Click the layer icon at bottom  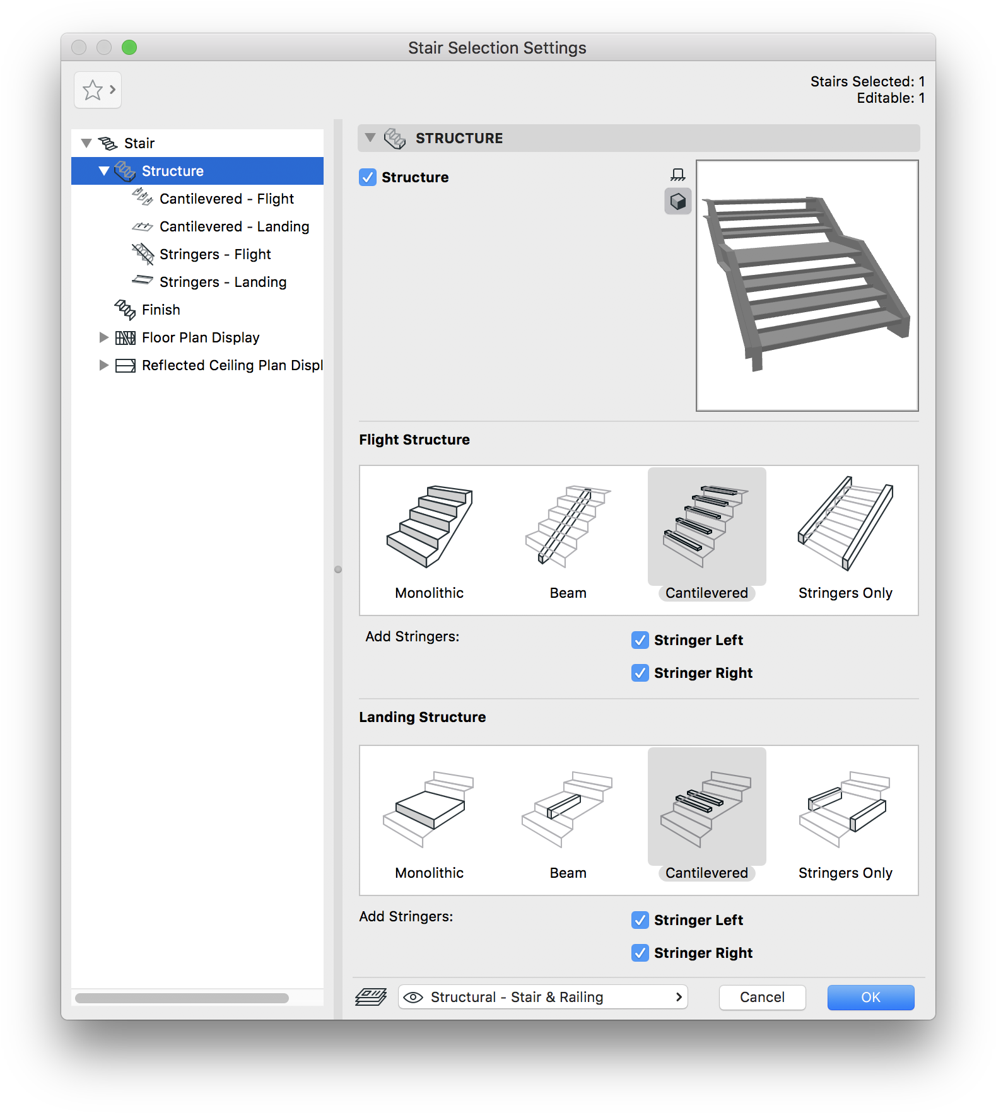[371, 997]
